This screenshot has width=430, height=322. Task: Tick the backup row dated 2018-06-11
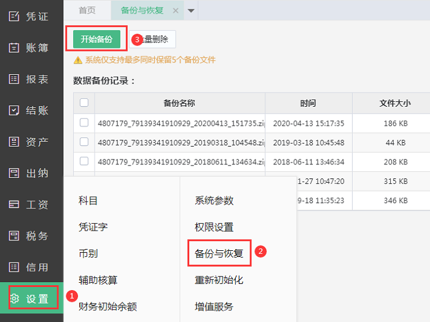84,161
